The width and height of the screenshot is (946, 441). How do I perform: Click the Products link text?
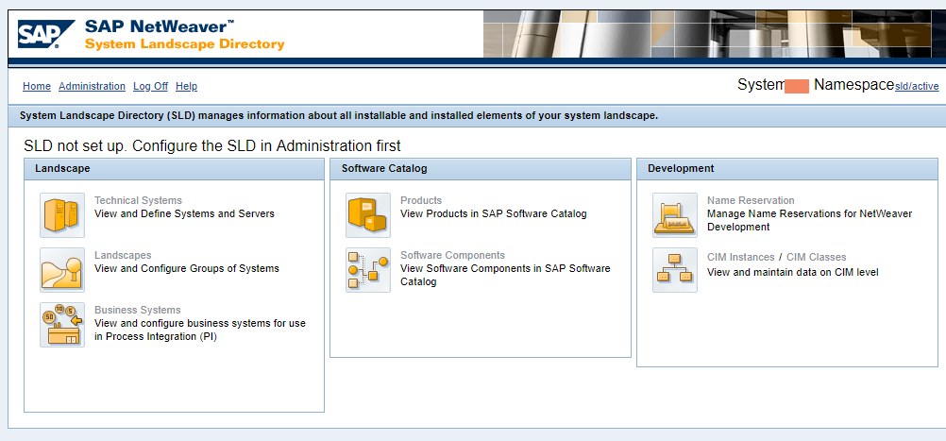coord(421,200)
